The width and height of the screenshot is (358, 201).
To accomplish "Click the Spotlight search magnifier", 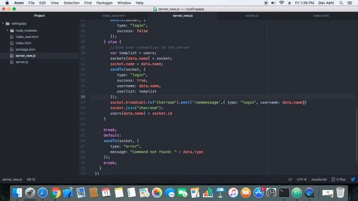I will [x=341, y=3].
